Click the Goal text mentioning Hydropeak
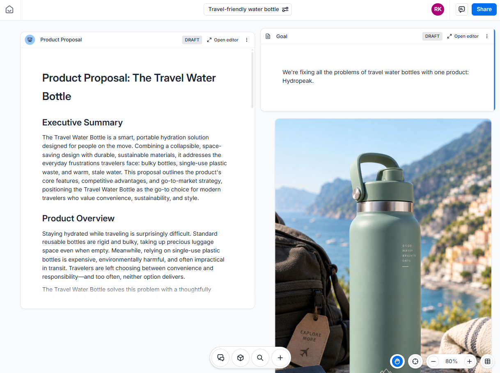500x373 pixels. [x=376, y=77]
